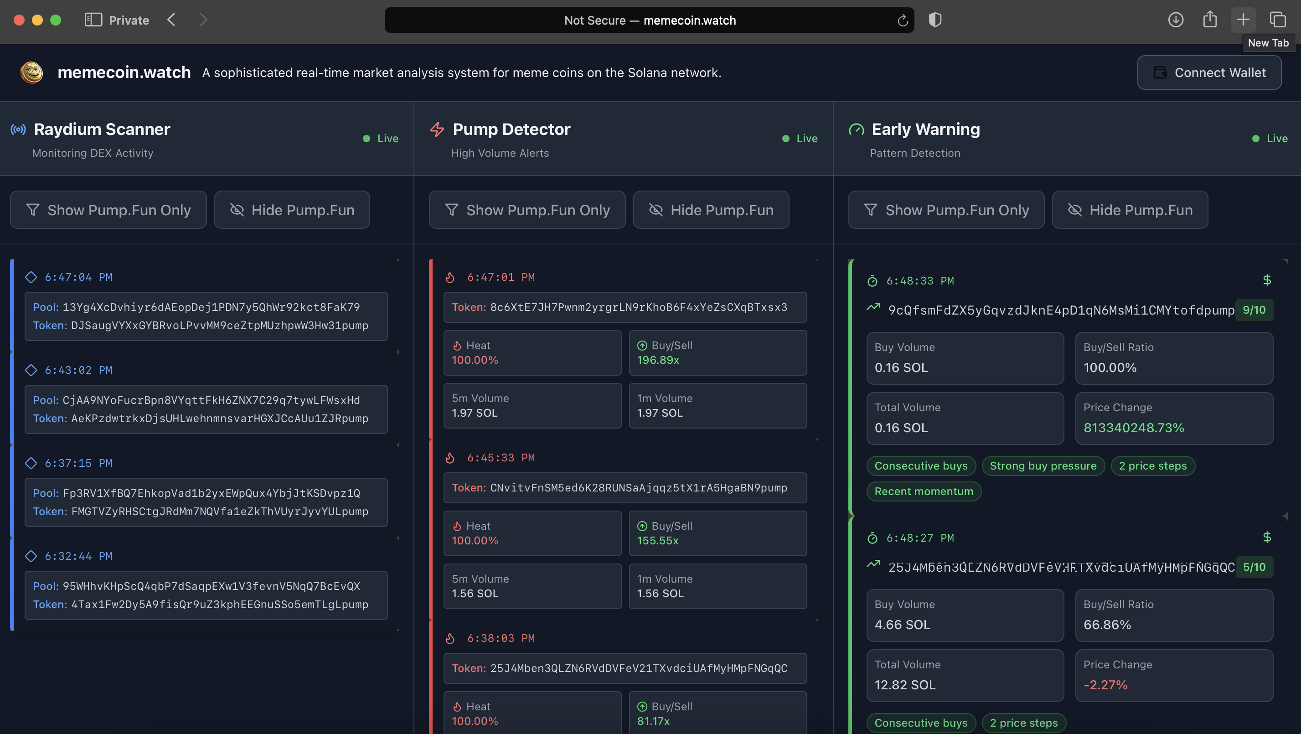Select token 8c6XtE7JH7Pwnm2yrgrLN9rKhoB6F4xYeZsCXqBTxsx3
This screenshot has width=1301, height=734.
pyautogui.click(x=639, y=307)
